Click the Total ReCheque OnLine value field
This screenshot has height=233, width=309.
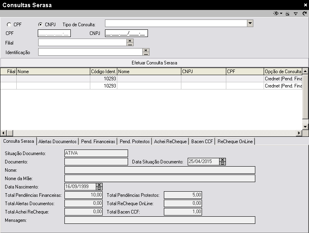(x=183, y=203)
